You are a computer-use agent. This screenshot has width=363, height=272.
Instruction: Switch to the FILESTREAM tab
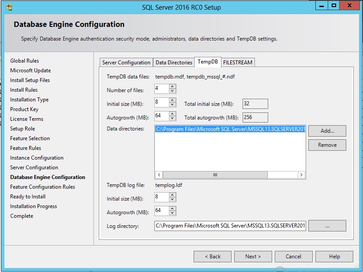coord(238,63)
